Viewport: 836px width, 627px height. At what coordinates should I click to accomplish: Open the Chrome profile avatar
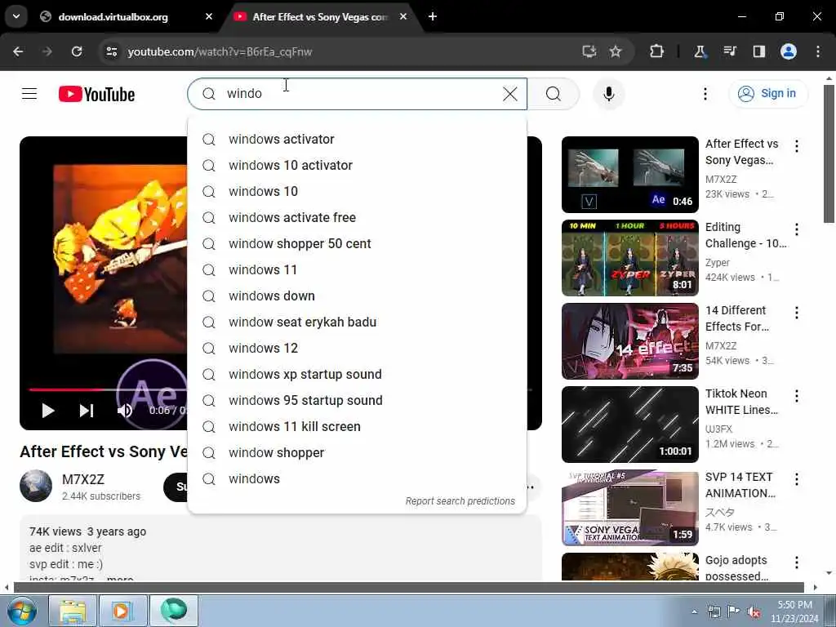pos(789,51)
